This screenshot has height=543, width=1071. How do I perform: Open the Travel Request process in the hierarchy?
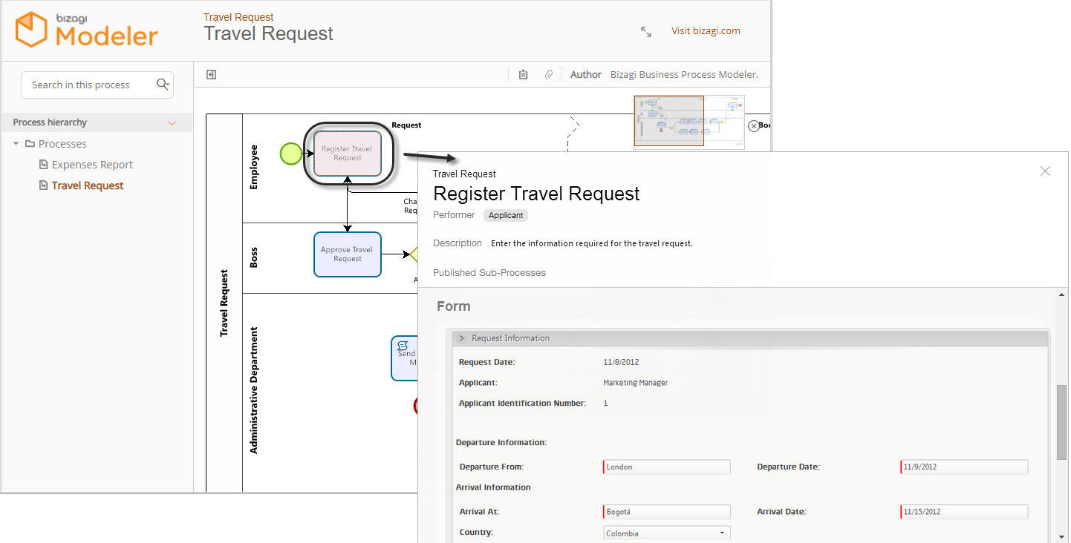coord(88,185)
